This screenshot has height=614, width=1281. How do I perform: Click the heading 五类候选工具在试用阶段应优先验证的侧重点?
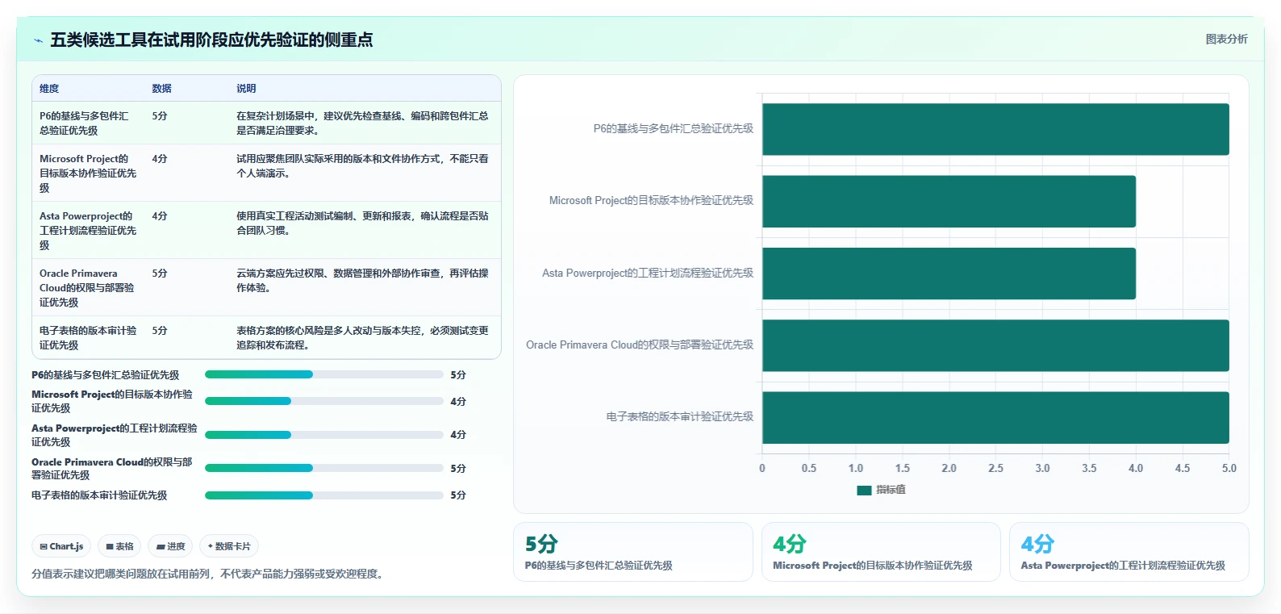pyautogui.click(x=211, y=40)
